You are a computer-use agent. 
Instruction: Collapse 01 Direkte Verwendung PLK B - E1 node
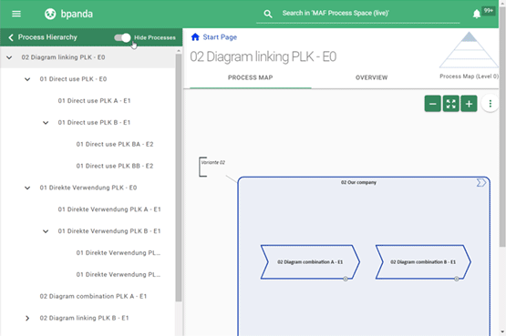(x=46, y=231)
